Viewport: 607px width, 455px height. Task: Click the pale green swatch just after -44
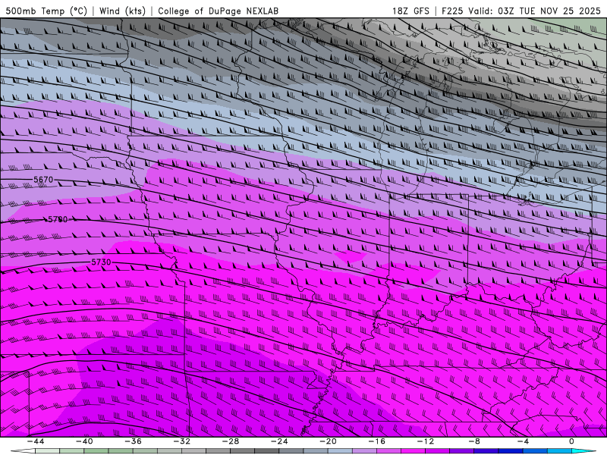(x=47, y=451)
